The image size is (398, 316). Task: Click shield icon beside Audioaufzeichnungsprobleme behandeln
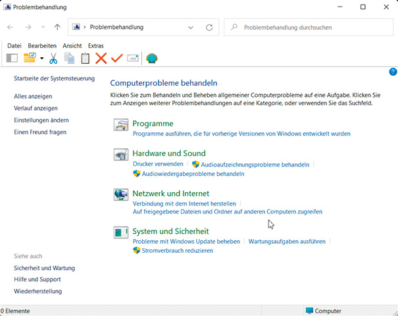point(195,165)
